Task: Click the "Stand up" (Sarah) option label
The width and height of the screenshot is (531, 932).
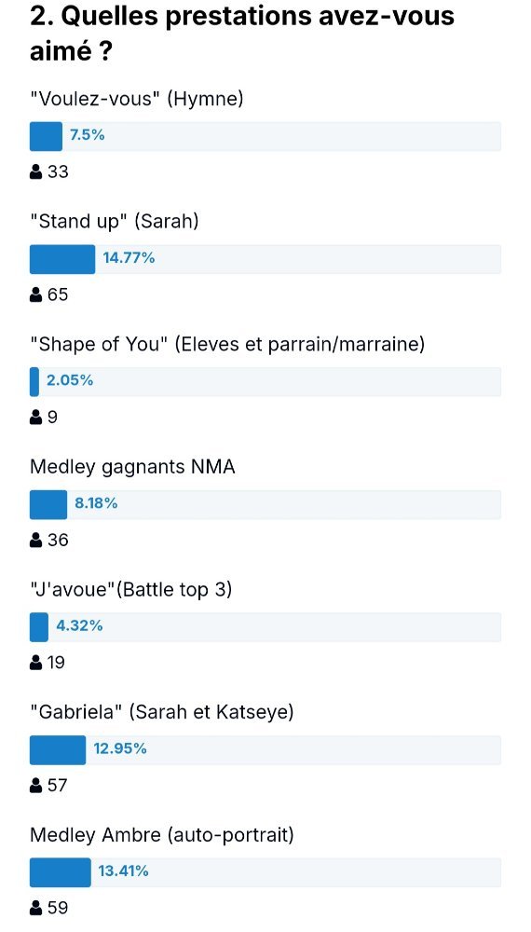Action: (114, 222)
